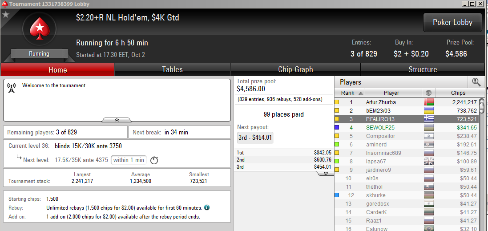The height and width of the screenshot is (231, 488).
Task: Click the broadcast antenna icon
Action: pos(12,88)
